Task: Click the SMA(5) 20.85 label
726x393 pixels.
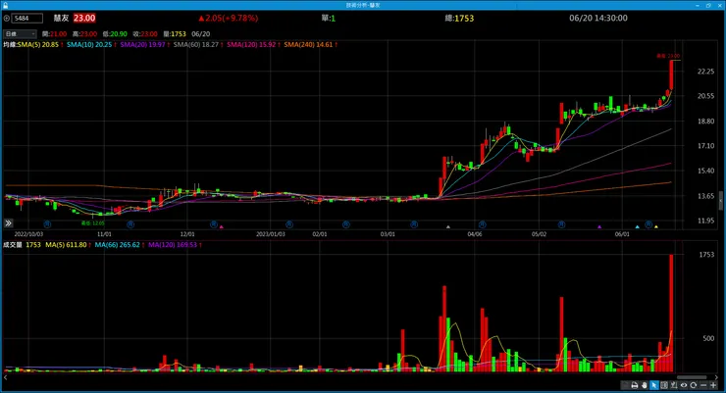Action: (x=38, y=45)
